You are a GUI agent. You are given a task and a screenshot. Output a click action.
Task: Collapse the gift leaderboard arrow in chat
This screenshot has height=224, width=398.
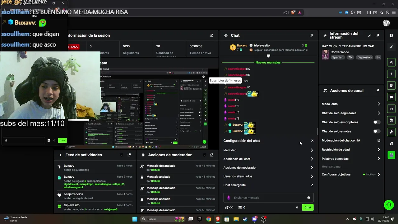tap(268, 56)
